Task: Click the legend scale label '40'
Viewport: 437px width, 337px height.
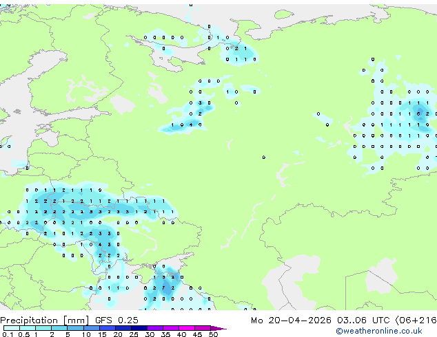Action: (x=181, y=334)
